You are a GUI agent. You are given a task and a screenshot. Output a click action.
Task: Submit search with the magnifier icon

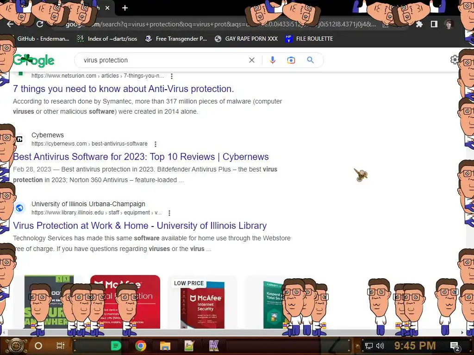point(310,60)
